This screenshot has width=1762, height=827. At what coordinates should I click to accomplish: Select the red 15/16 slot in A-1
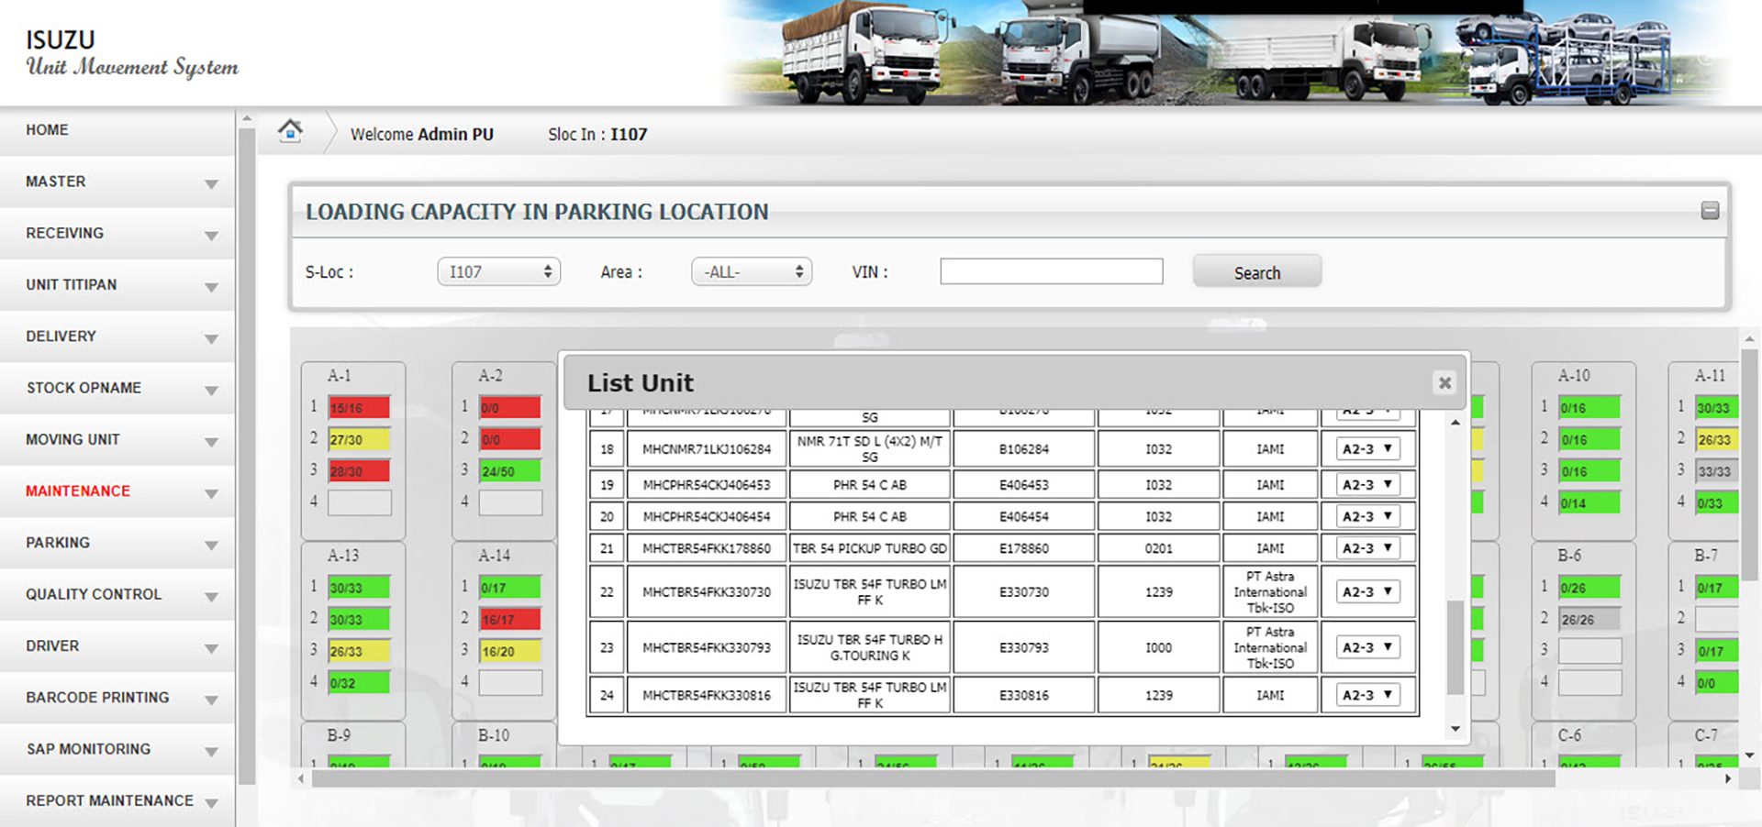point(359,408)
